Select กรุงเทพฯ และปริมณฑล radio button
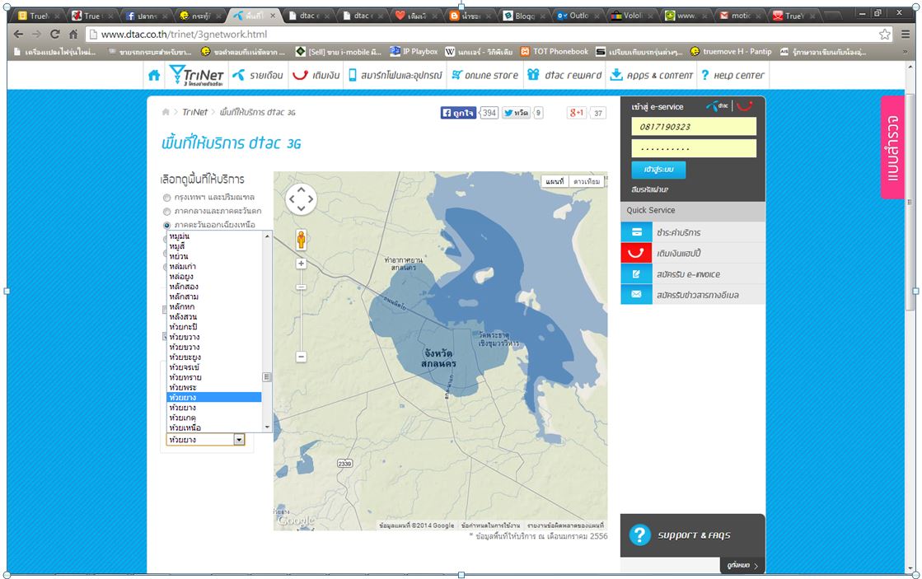The height and width of the screenshot is (579, 922). coord(167,198)
